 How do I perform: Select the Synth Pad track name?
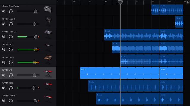pyautogui.click(x=7, y=44)
